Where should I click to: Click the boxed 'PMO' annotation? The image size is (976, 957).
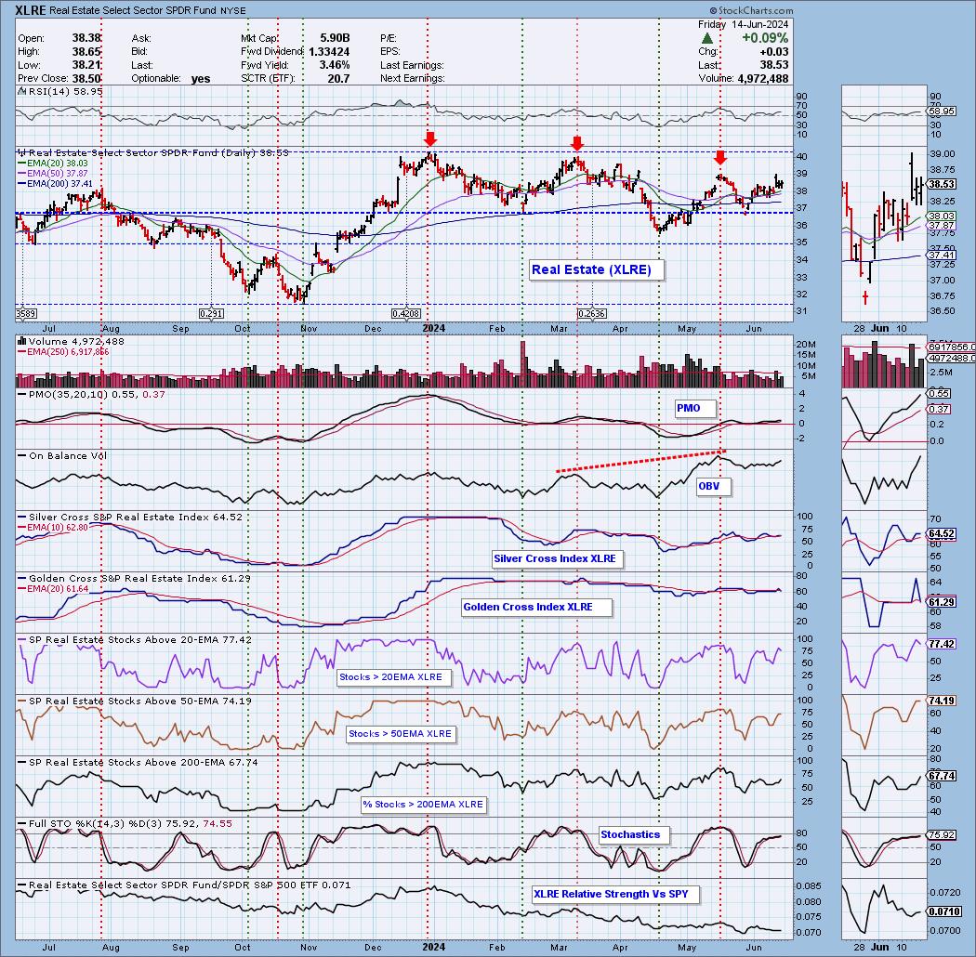pos(695,408)
